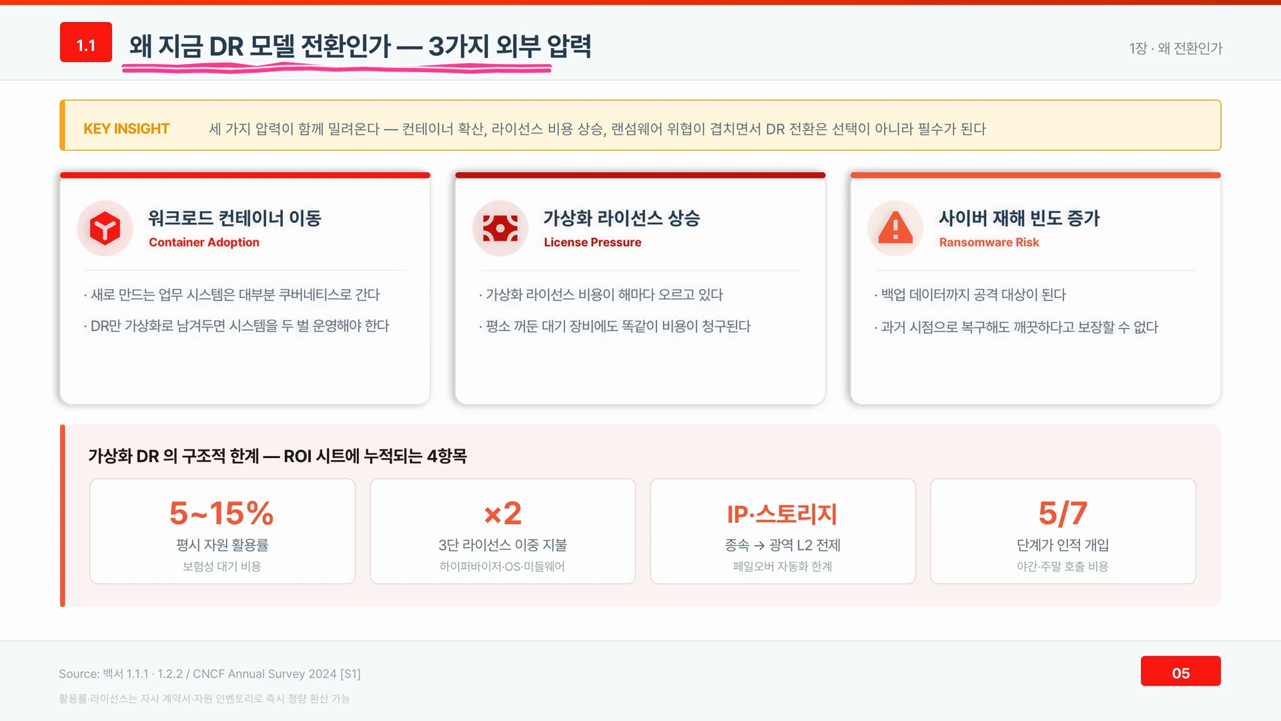The image size is (1281, 721).
Task: Click the KEY INSIGHT label
Action: 126,129
